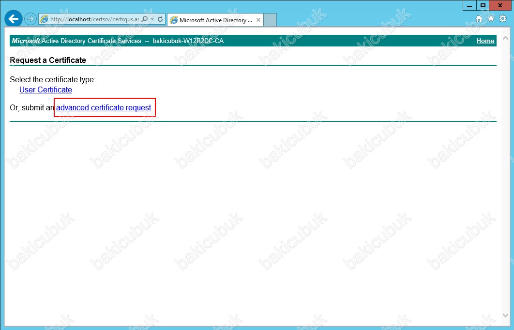This screenshot has height=330, width=514.
Task: Open the User Certificate link
Action: (45, 90)
